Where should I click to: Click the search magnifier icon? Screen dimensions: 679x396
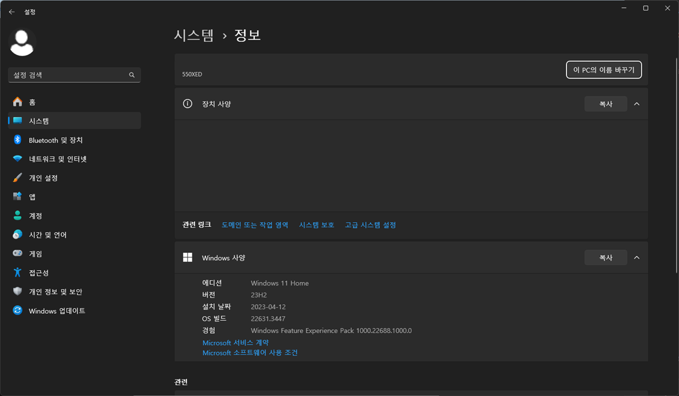click(132, 75)
